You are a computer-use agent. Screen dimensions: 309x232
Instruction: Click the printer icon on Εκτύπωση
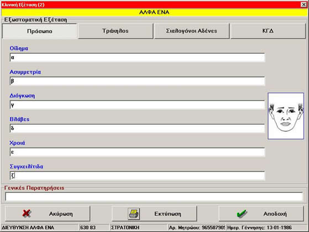point(134,214)
